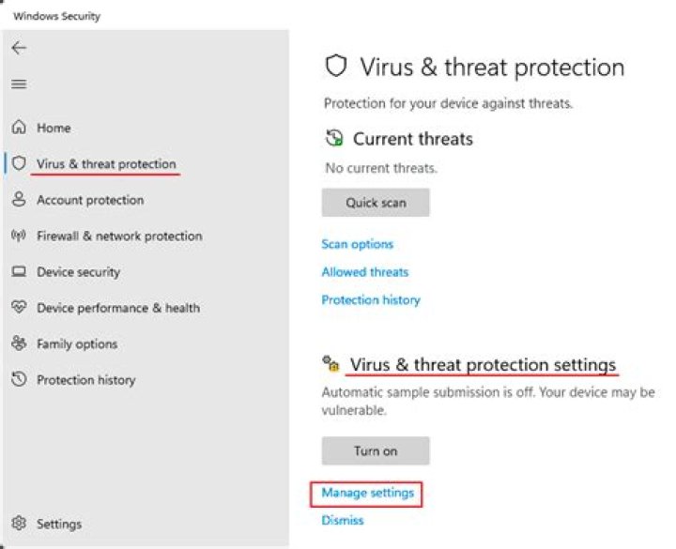Open the Scan options link
The width and height of the screenshot is (676, 549).
(x=358, y=244)
